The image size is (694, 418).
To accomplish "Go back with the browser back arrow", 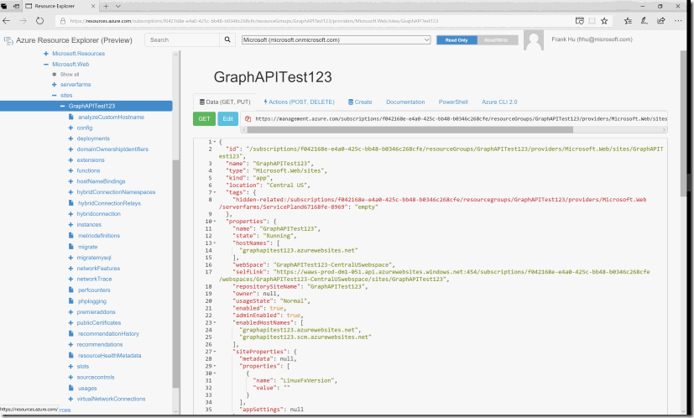I will pos(6,21).
